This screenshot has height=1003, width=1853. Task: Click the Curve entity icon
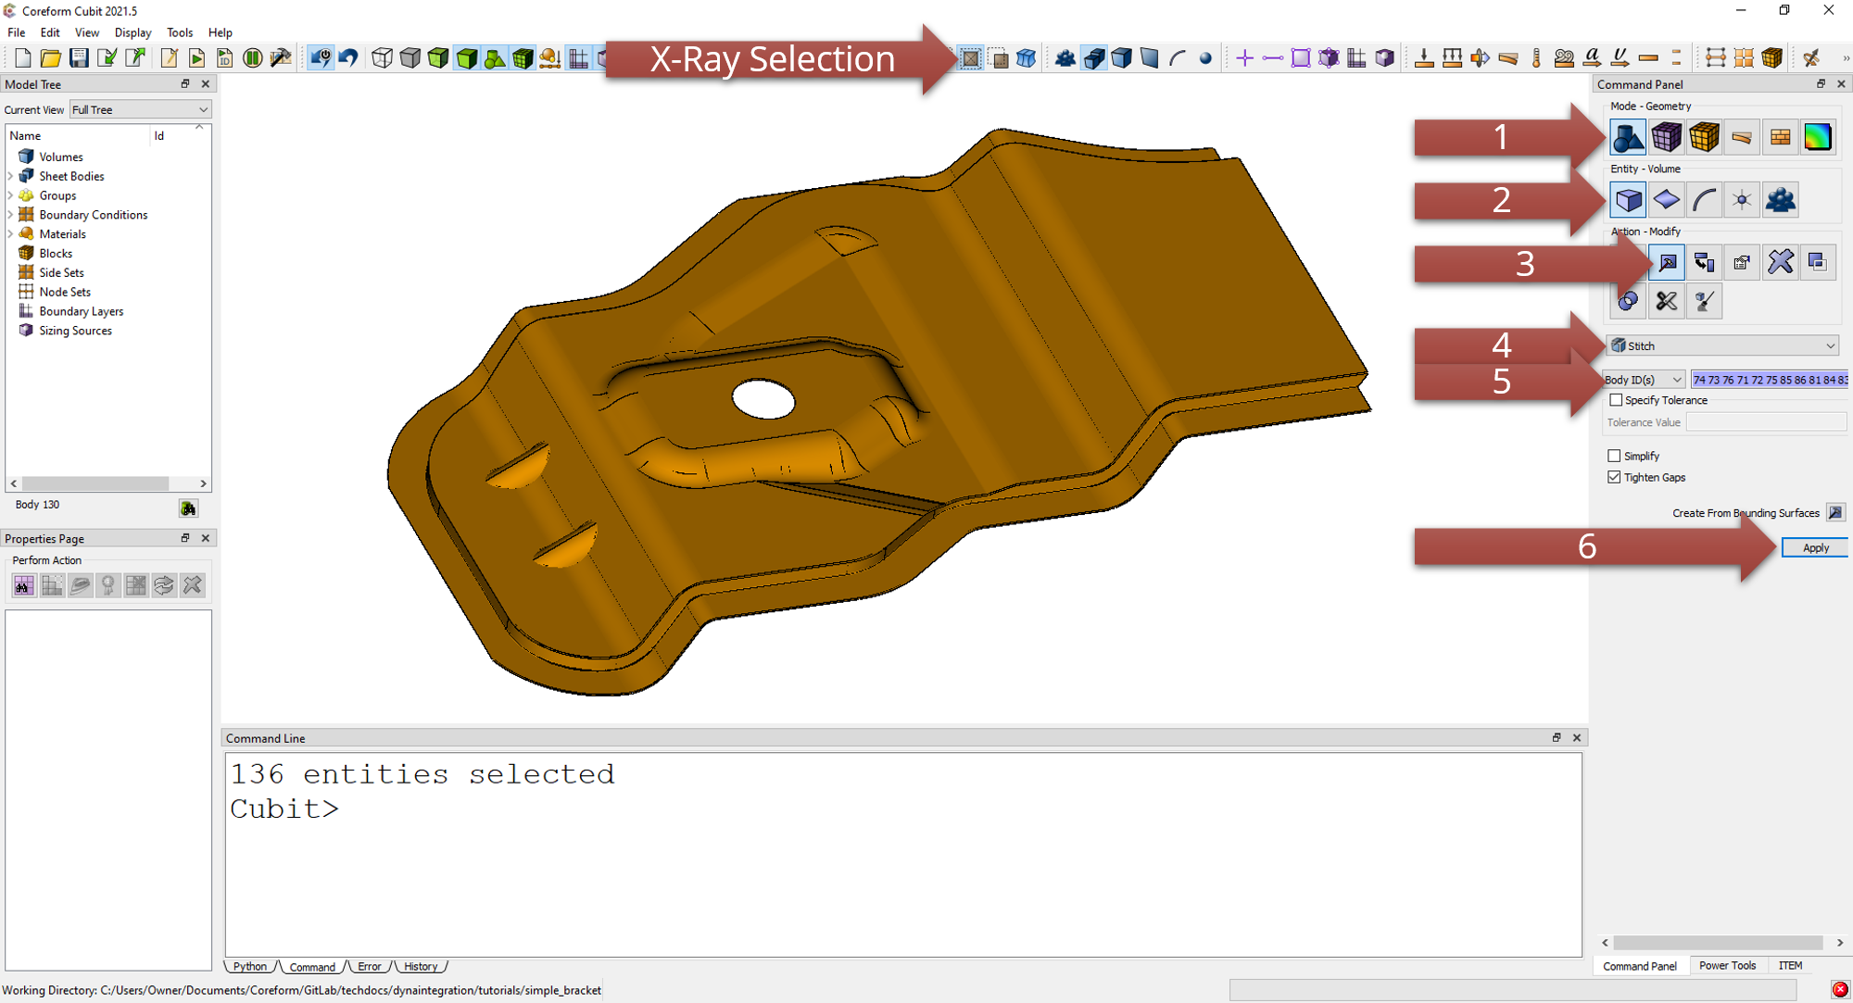tap(1704, 200)
